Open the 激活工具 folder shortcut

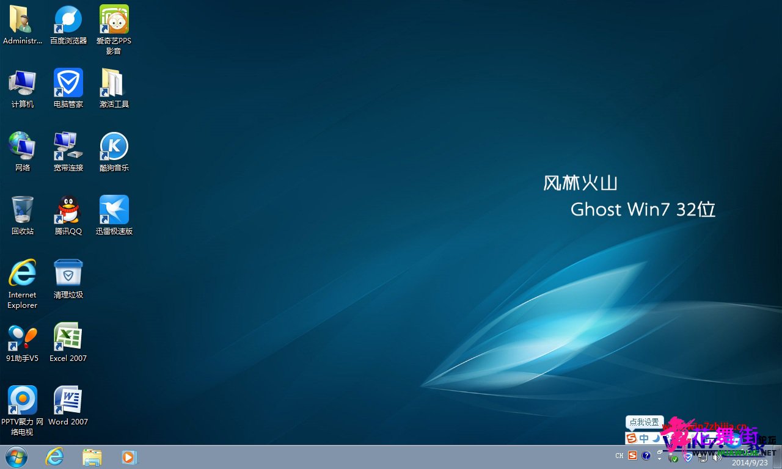pyautogui.click(x=114, y=89)
